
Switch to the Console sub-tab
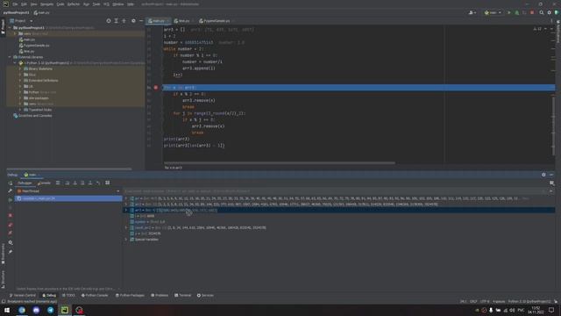(x=45, y=183)
